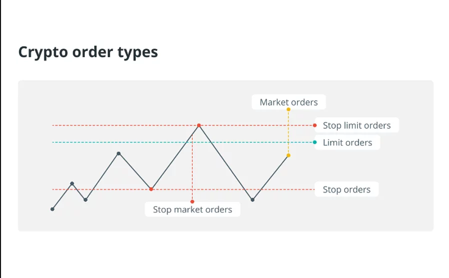Click the "Stop orders" label

click(x=347, y=189)
